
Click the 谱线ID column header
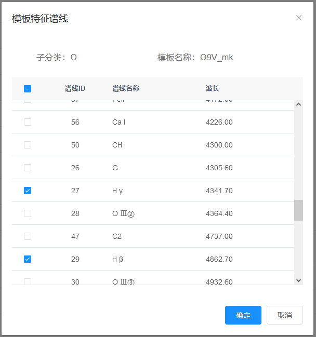pos(75,89)
